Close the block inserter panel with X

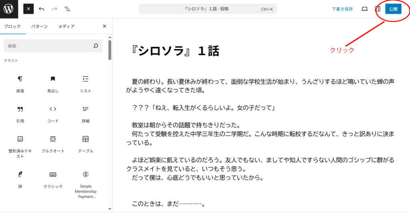click(x=105, y=26)
